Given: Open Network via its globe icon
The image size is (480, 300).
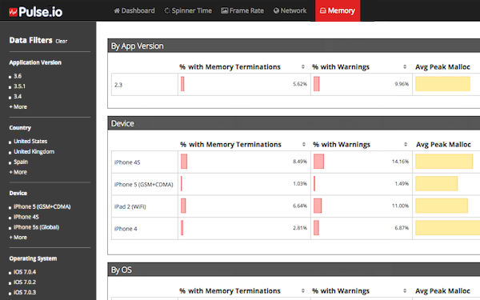Looking at the screenshot, I should [276, 10].
